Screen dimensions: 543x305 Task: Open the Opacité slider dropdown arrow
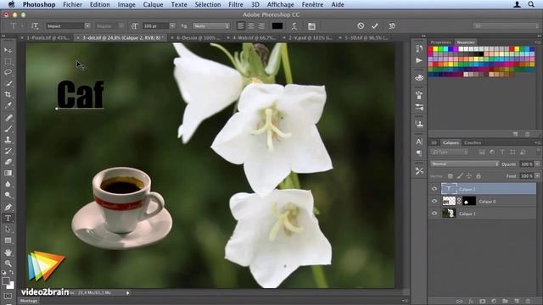[x=537, y=164]
